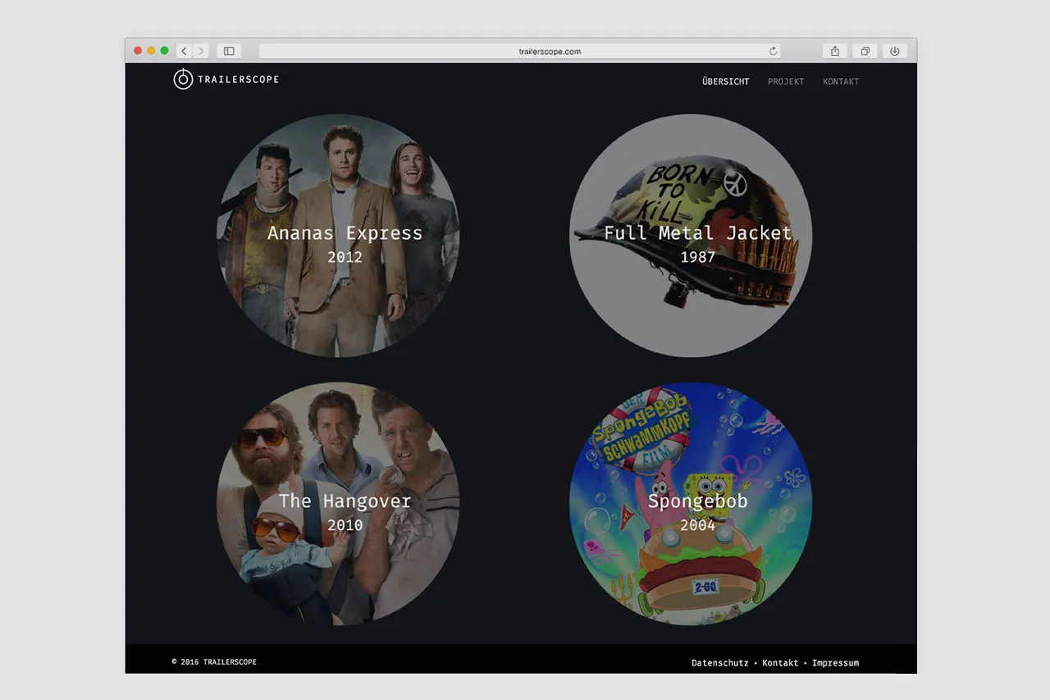Viewport: 1050px width, 700px height.
Task: Open the Ananas Express movie circle
Action: (338, 236)
